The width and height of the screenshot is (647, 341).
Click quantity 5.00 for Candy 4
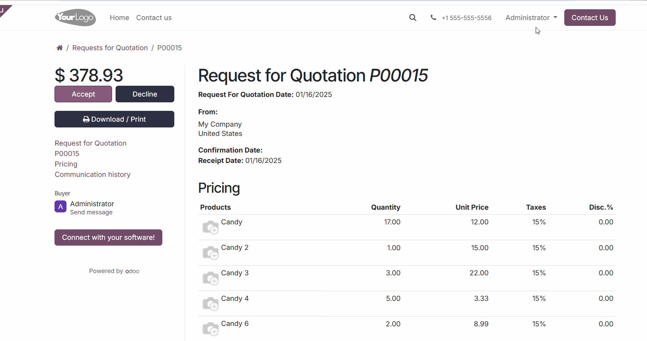click(x=393, y=299)
